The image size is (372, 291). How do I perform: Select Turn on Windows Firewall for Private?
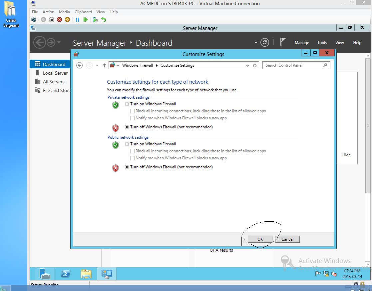click(x=127, y=104)
